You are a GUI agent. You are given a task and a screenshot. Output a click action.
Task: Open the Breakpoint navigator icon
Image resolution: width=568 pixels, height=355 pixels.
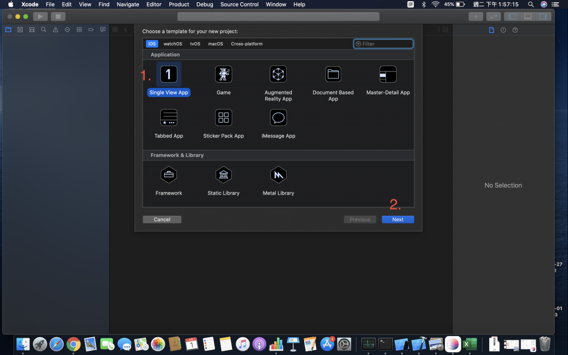pyautogui.click(x=91, y=30)
